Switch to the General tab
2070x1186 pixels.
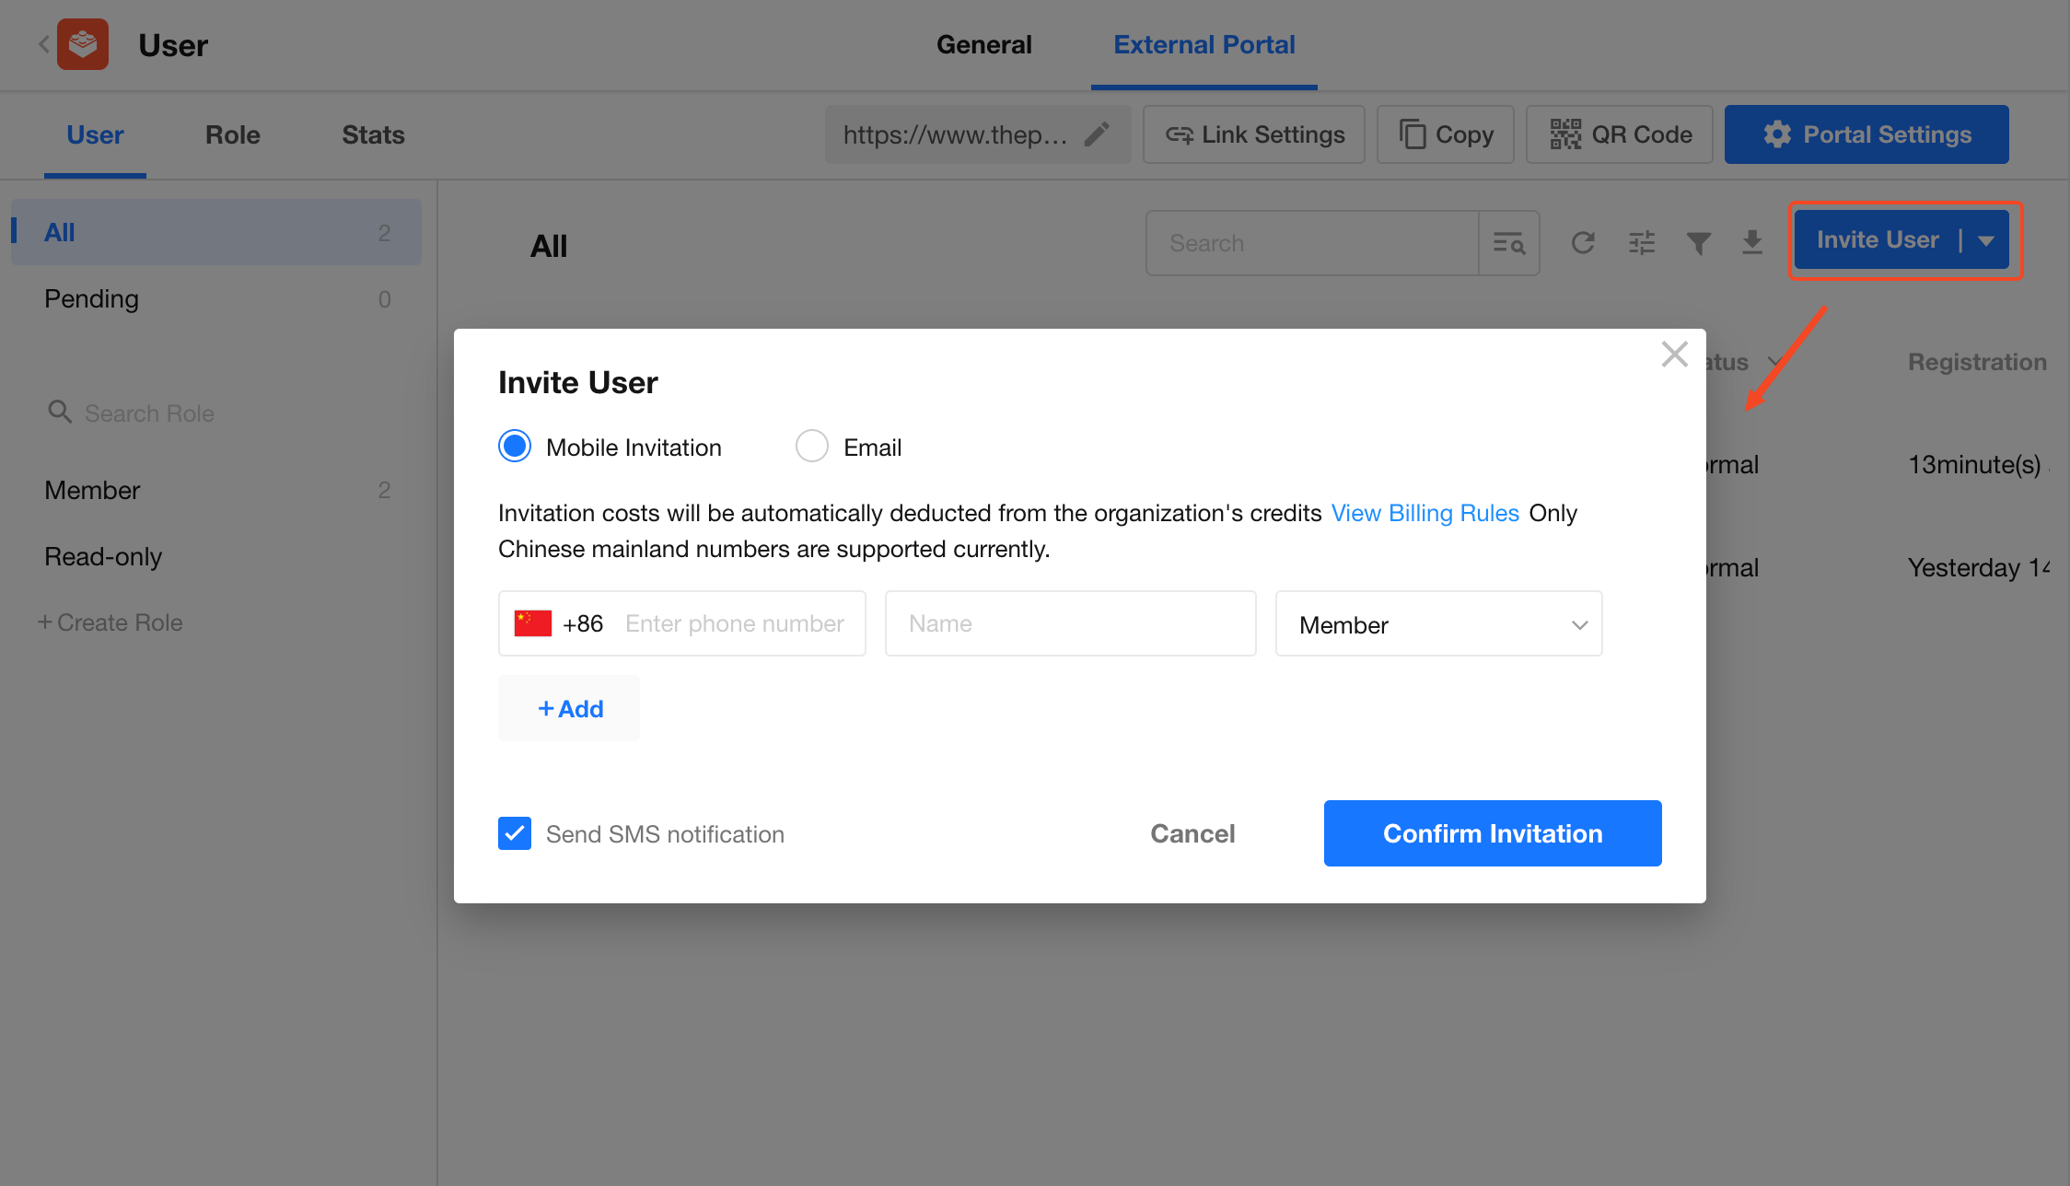983,44
